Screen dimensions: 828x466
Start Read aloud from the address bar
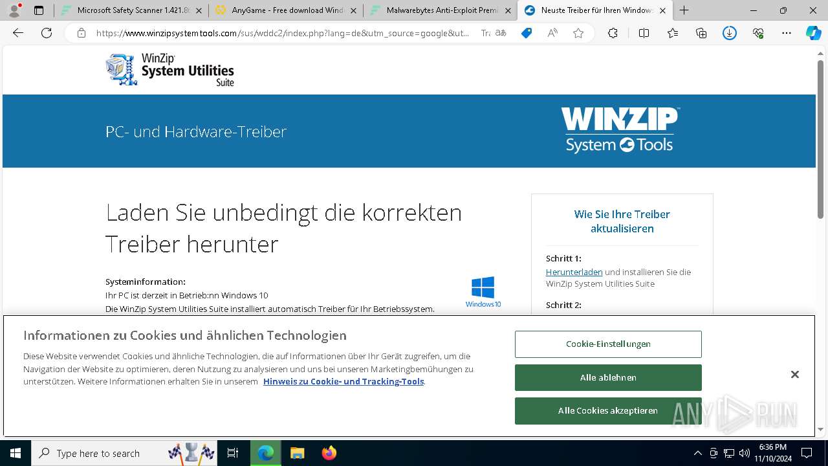tap(552, 33)
